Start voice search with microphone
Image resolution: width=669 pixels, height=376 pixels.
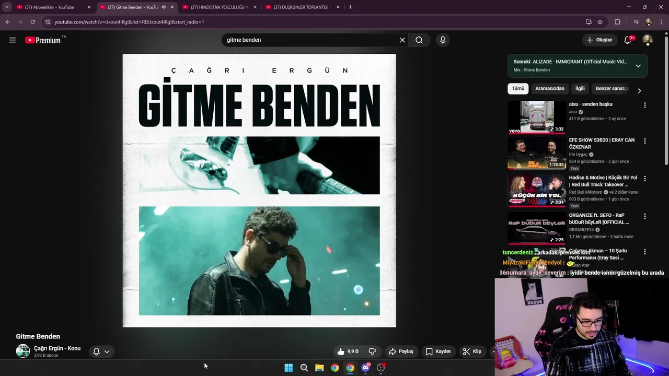[443, 40]
